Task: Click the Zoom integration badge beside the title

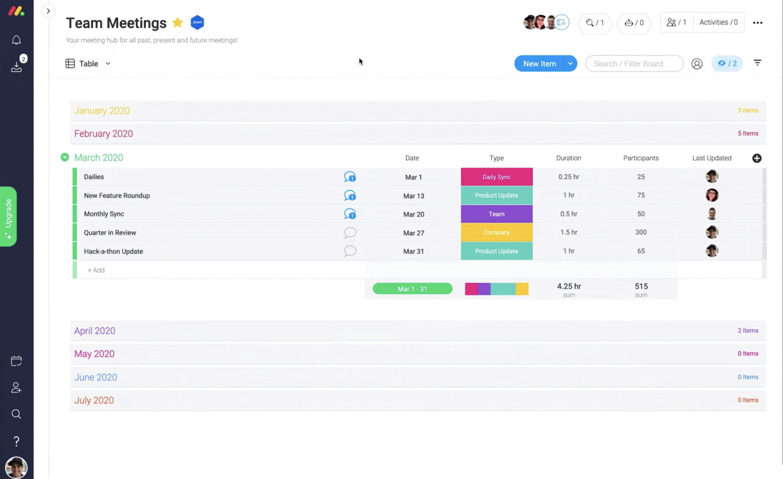Action: click(197, 22)
